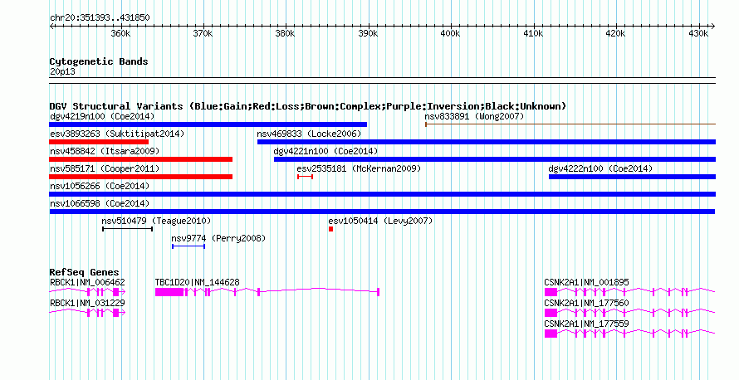Click the label nsv9774 (Perry2008)

(x=218, y=238)
